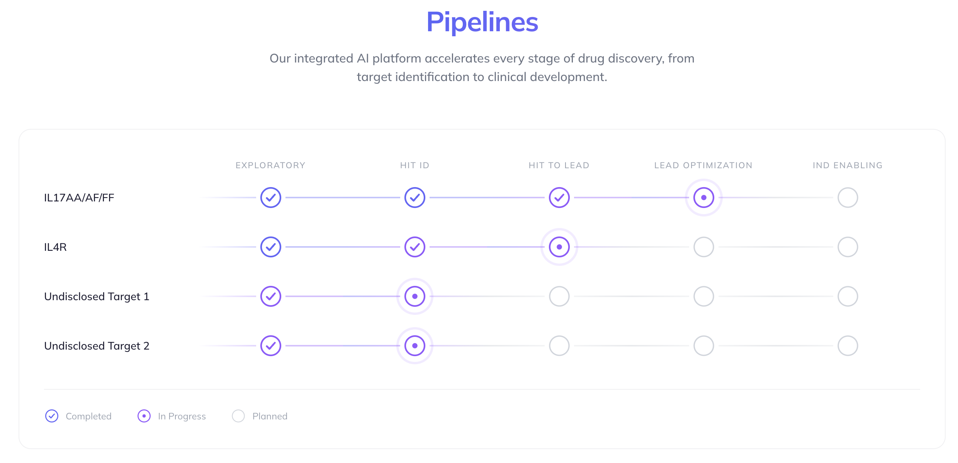The width and height of the screenshot is (958, 463).
Task: Select Undisclosed Target 1 Hit ID in-progress marker
Action: (x=415, y=296)
